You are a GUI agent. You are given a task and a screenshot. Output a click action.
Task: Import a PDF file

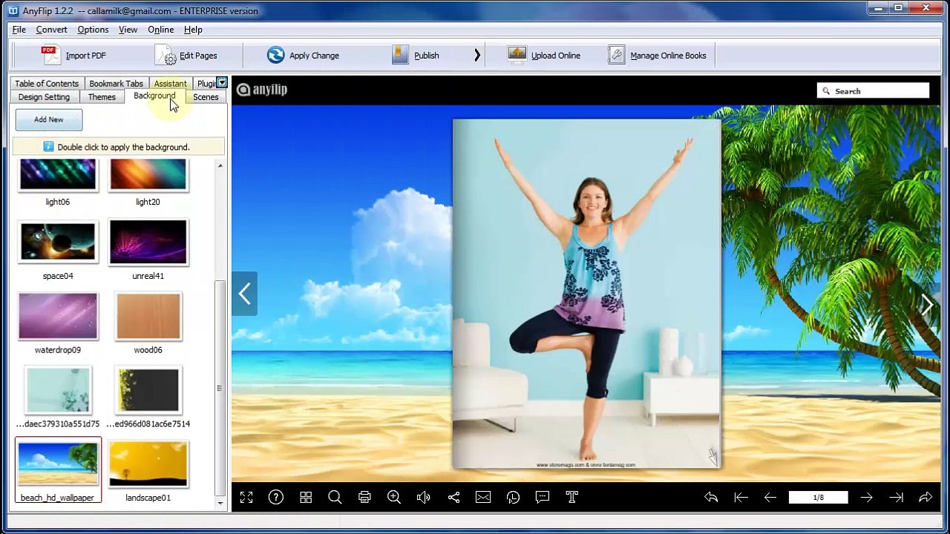click(x=73, y=56)
